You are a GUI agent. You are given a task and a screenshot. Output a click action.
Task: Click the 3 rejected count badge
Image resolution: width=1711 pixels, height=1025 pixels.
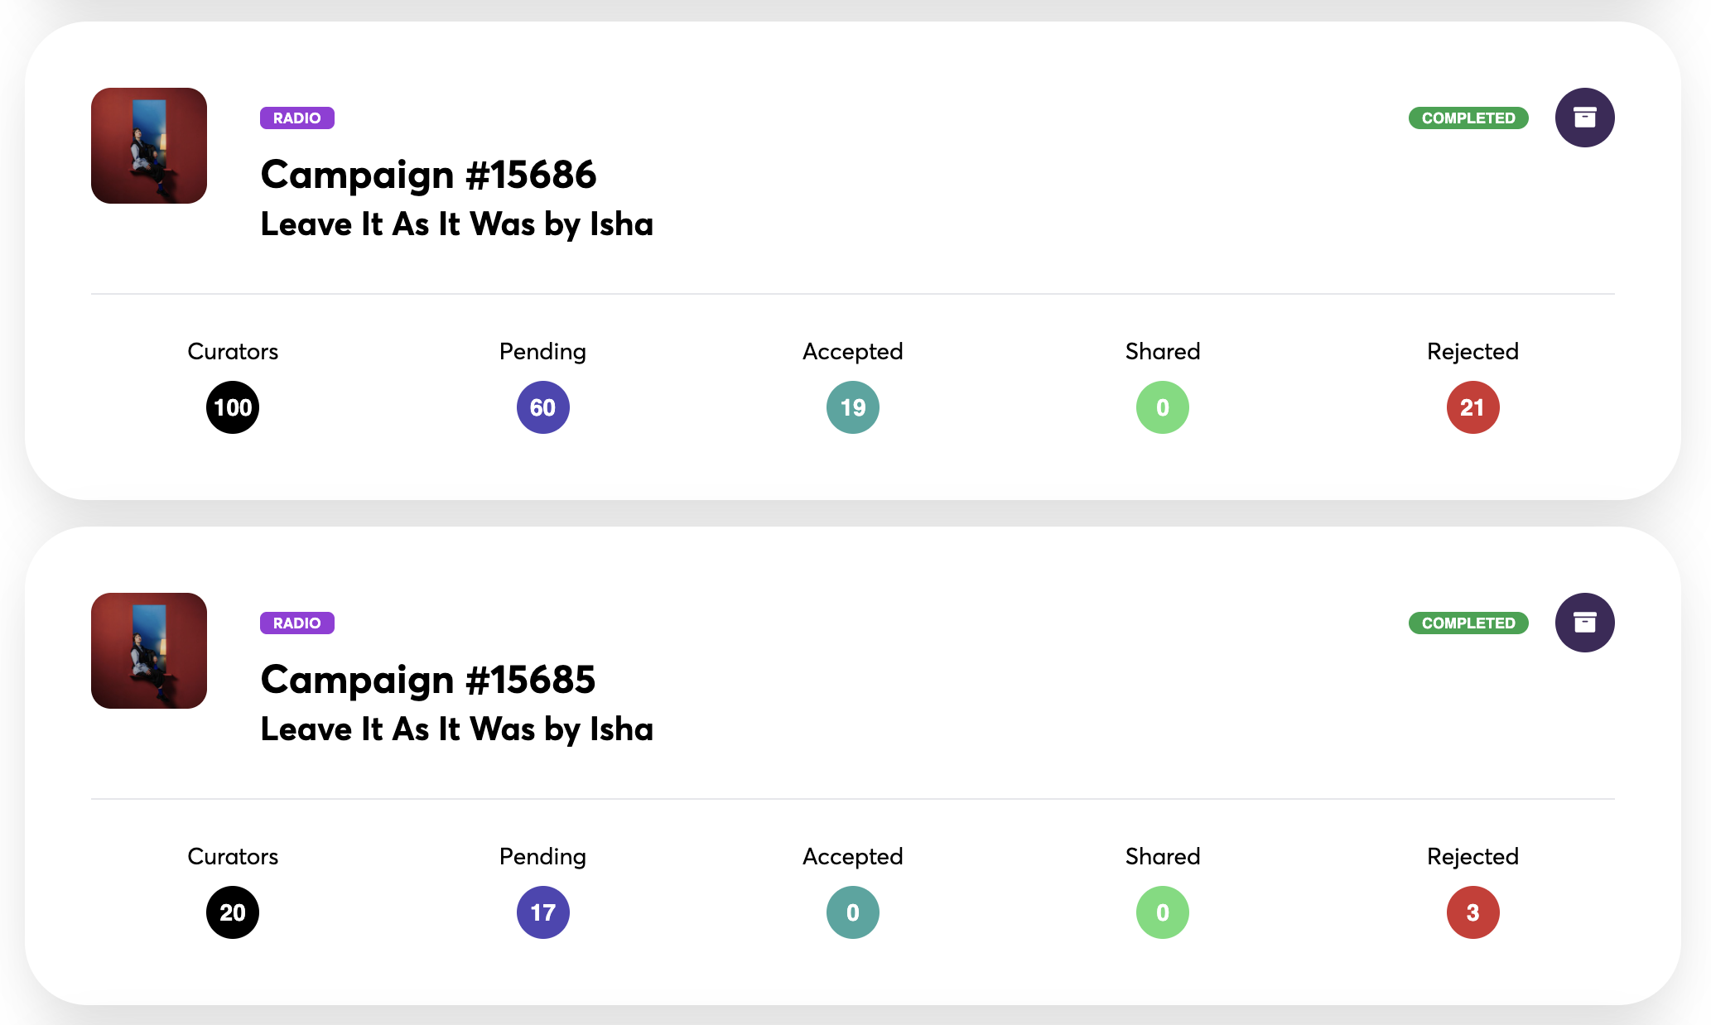[1472, 912]
